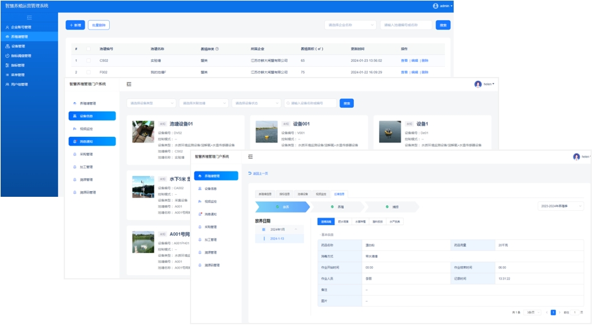
Task: Click the hamburger menu icon beside 智慧养殖管理门户系统 in middle window
Action: [129, 84]
